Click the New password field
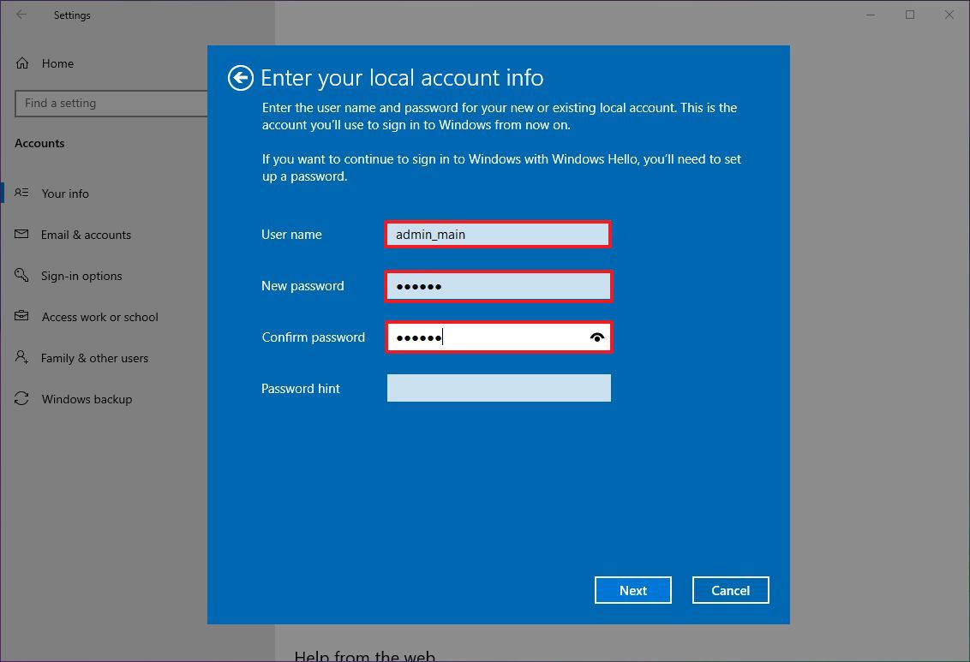Viewport: 970px width, 662px height. click(x=497, y=285)
